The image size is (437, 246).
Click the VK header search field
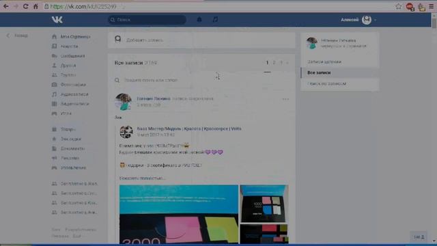pyautogui.click(x=147, y=20)
